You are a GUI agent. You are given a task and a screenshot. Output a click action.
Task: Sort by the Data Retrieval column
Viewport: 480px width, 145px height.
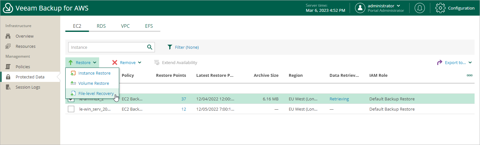pos(344,76)
